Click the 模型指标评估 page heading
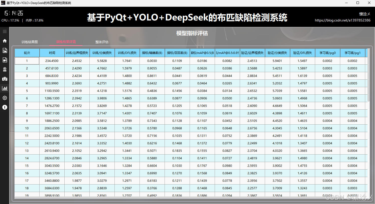This screenshot has height=204, width=375. tap(192, 33)
